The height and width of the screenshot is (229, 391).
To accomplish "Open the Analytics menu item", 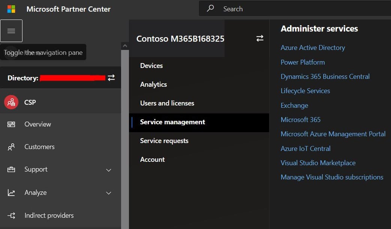I will click(x=199, y=84).
